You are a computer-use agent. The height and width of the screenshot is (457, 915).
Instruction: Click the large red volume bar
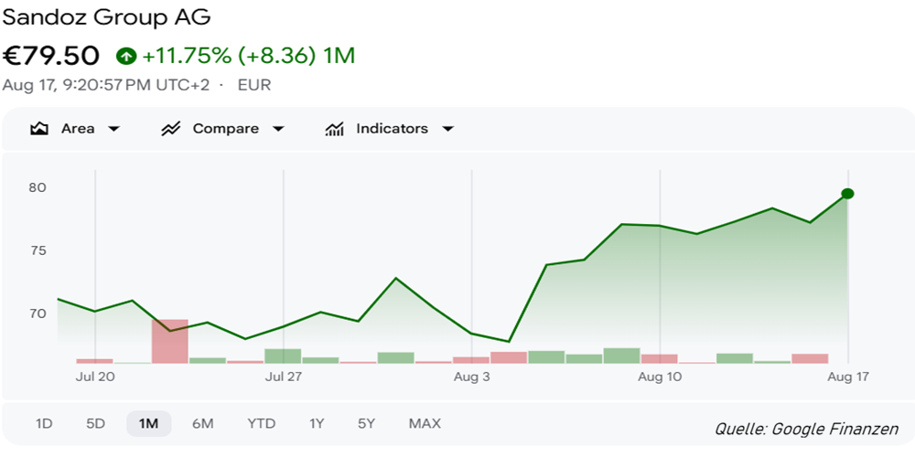coord(170,342)
